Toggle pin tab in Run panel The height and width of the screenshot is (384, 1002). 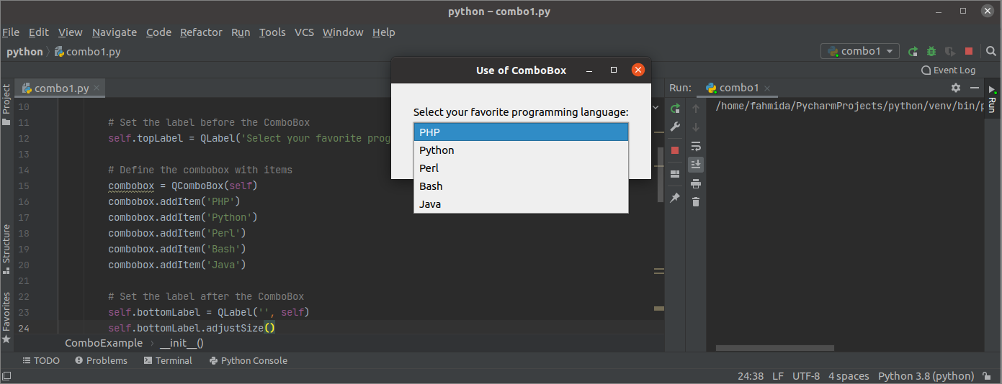click(675, 197)
